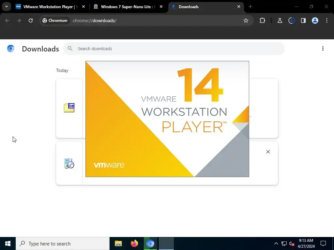This screenshot has height=250, width=334.
Task: Open the clock showing 9:13 AM
Action: tap(306, 243)
